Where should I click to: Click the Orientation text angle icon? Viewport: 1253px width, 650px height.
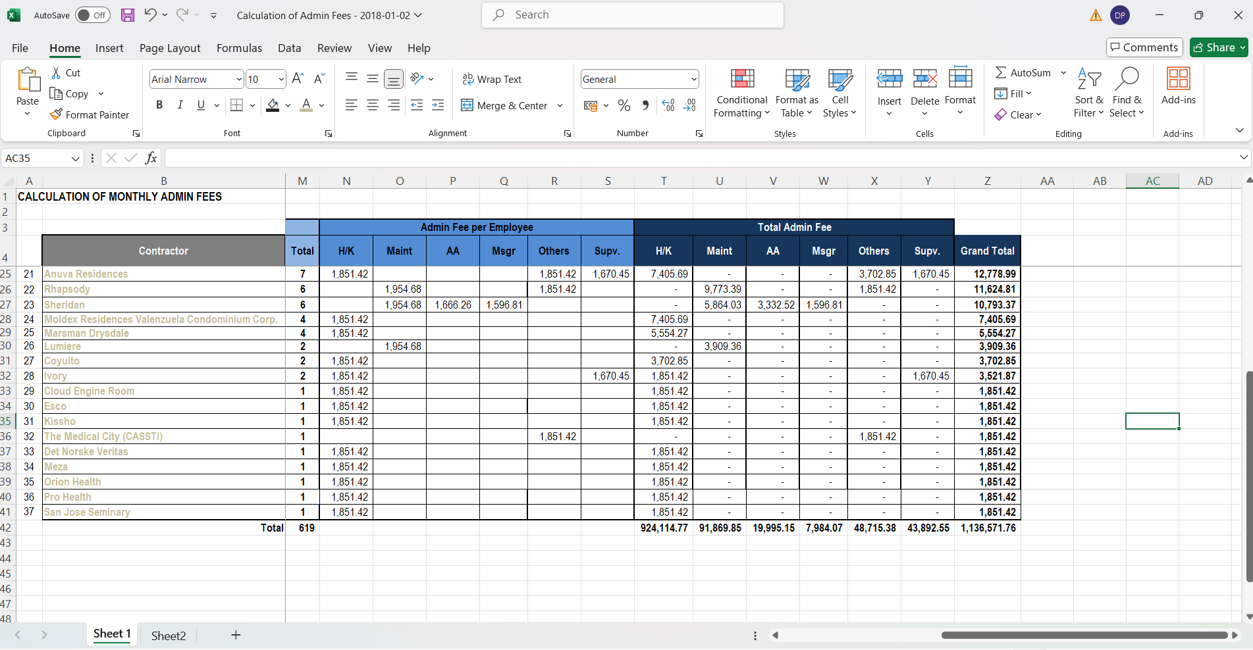(417, 79)
